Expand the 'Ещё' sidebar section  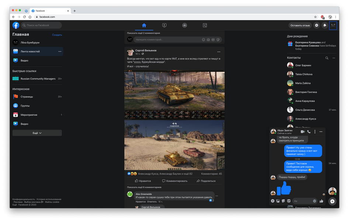click(37, 133)
